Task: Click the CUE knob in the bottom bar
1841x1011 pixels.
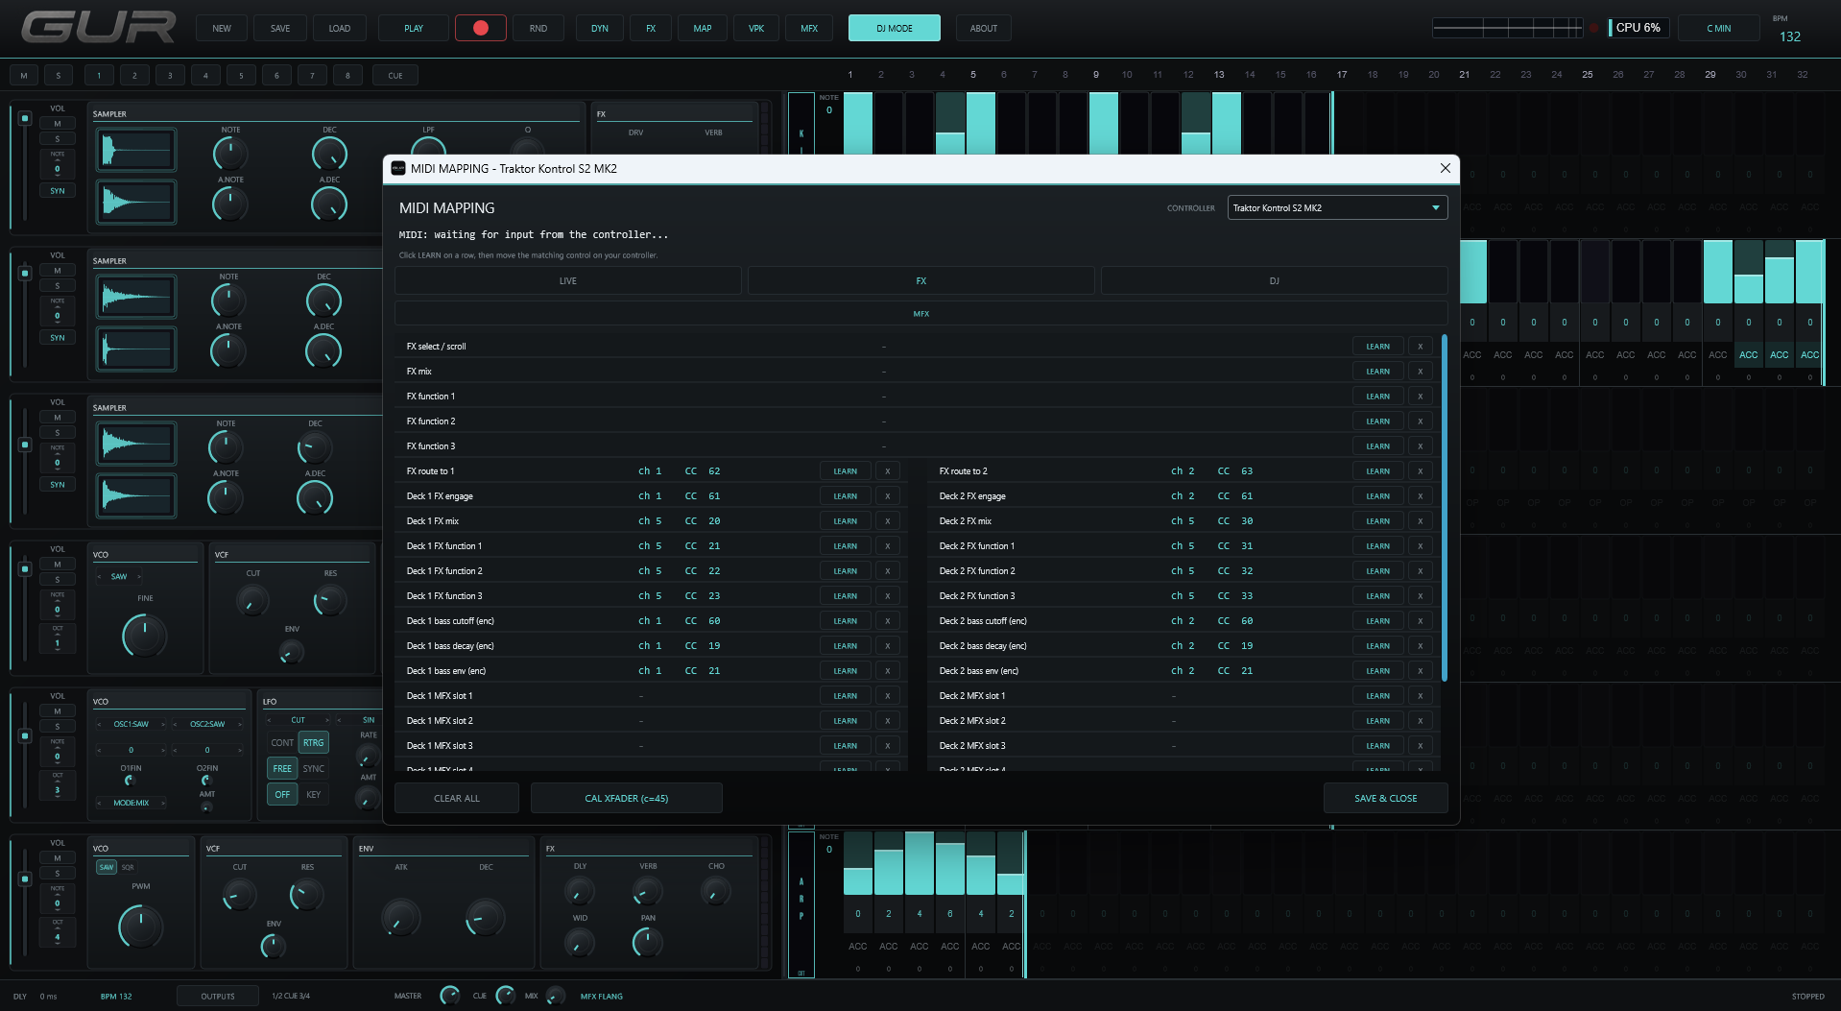Action: (x=505, y=996)
